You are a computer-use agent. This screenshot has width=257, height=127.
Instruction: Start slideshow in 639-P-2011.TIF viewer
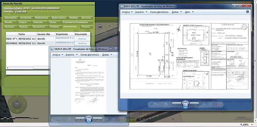(185, 104)
